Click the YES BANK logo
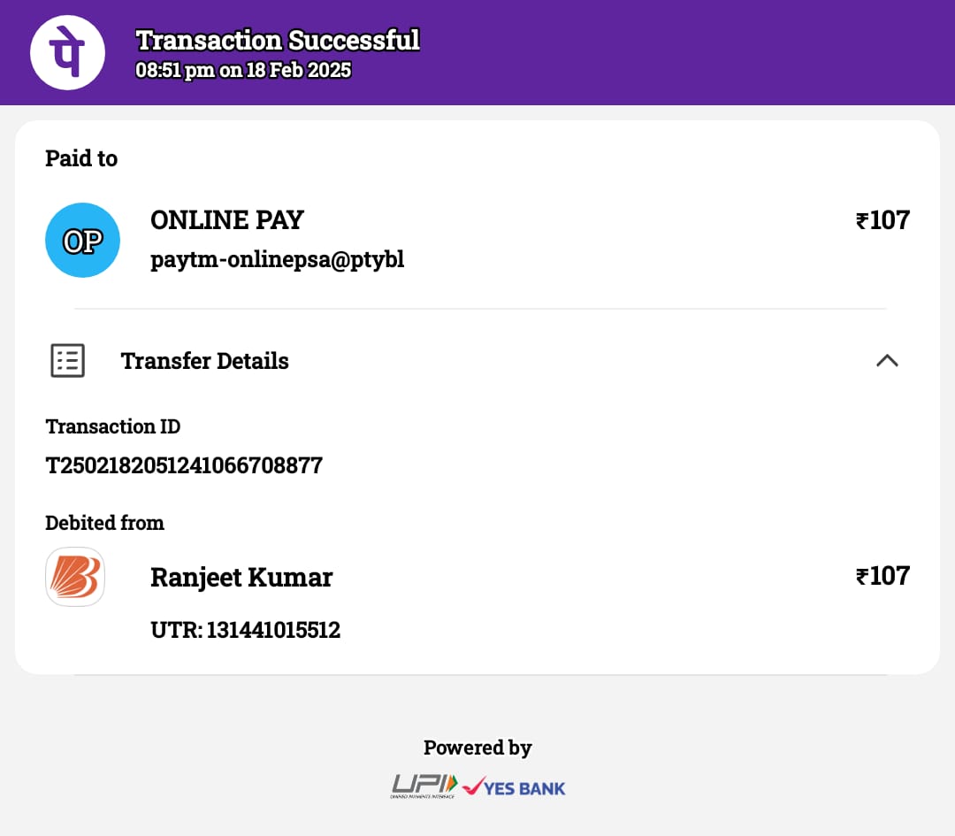 click(515, 786)
